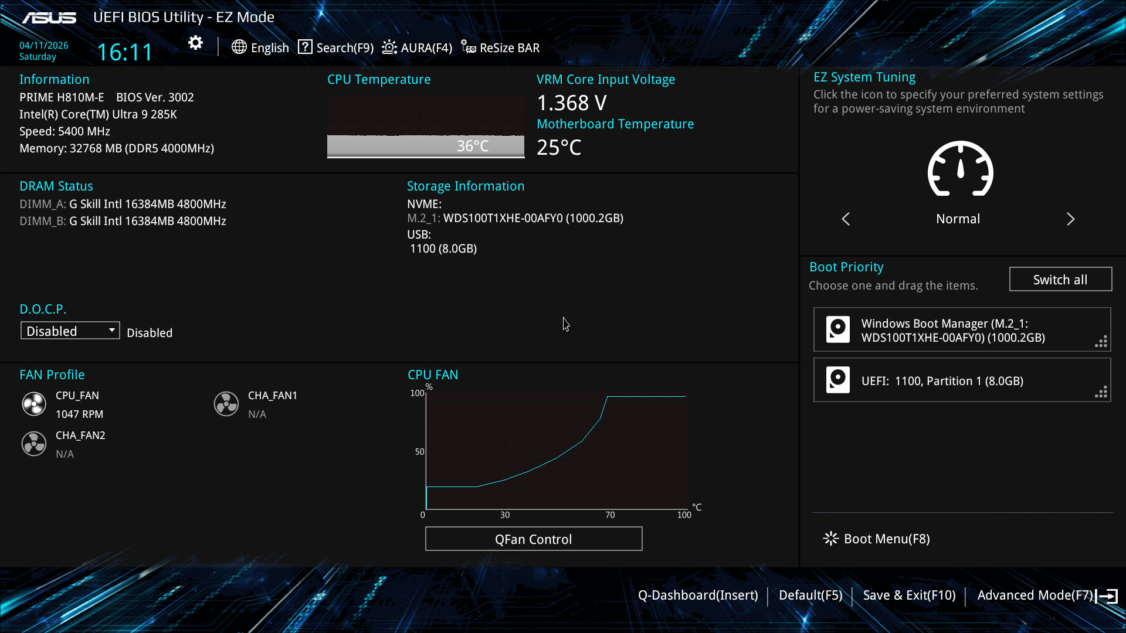
Task: Click the 1.368 V voltage value
Action: point(572,103)
